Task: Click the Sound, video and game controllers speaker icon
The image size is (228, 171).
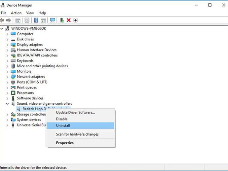Action: 13,104
